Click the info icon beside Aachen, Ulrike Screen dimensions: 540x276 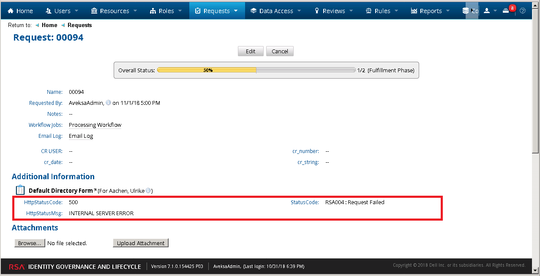tap(148, 191)
